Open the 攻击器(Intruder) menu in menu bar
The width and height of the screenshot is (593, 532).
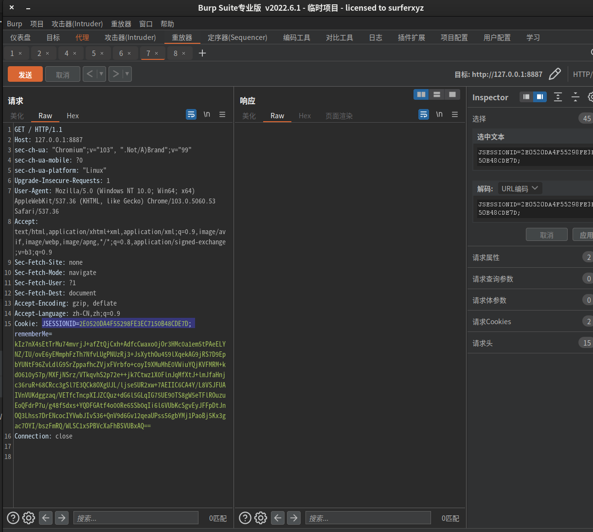77,24
